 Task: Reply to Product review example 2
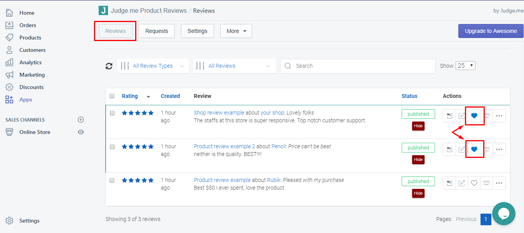pos(449,149)
